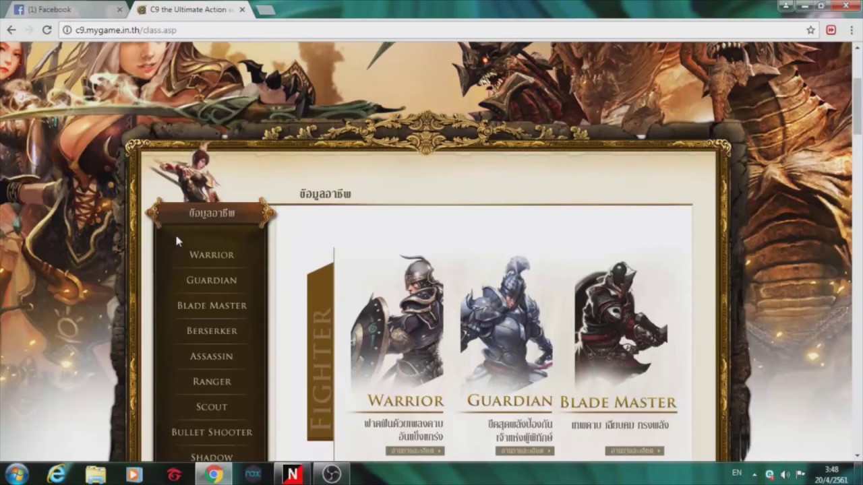Screen dimensions: 863x485
Task: Reload the C9 class page
Action: [47, 30]
